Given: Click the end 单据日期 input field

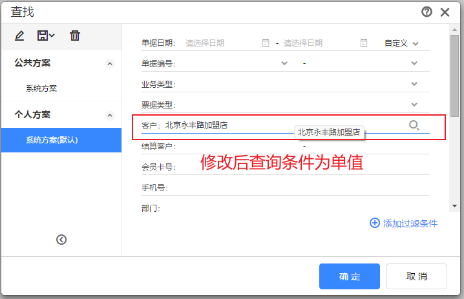Looking at the screenshot, I should [x=321, y=43].
